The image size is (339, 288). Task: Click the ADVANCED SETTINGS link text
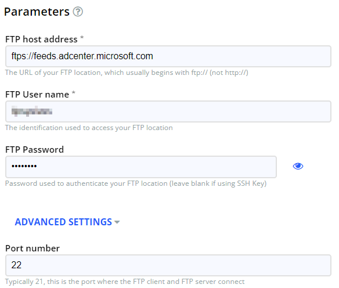point(63,222)
